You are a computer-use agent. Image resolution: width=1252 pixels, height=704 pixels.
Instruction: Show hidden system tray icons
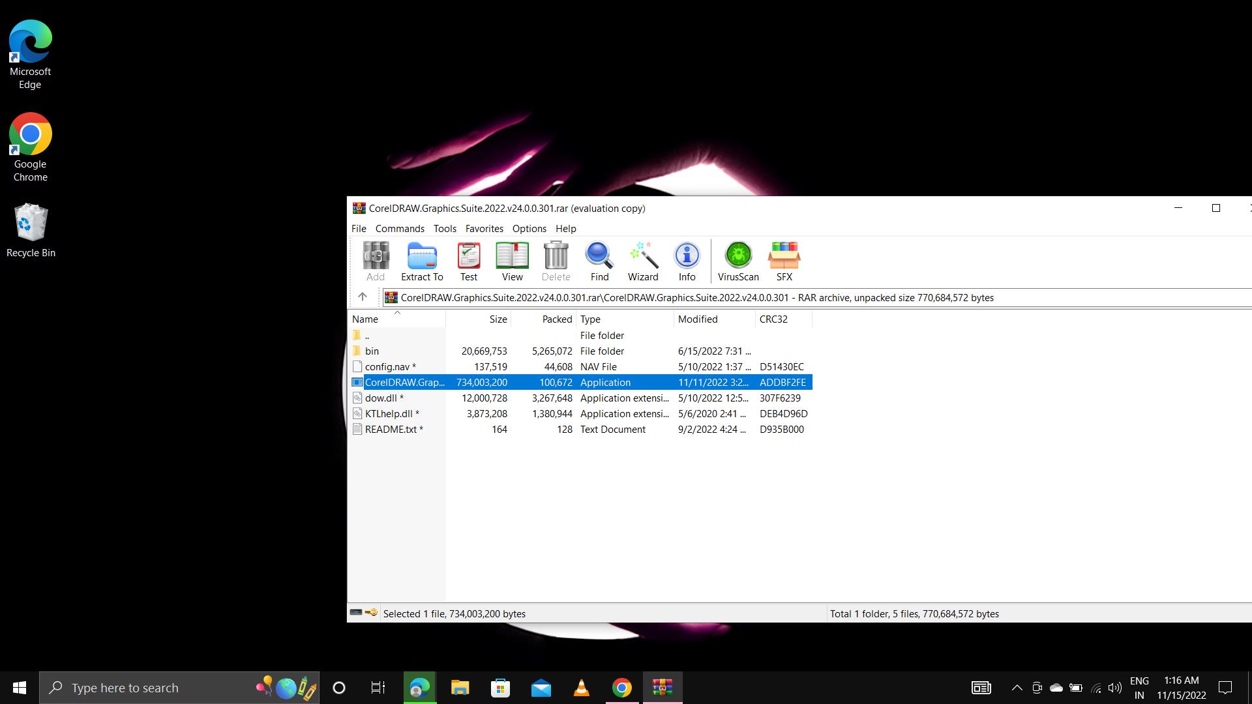[1017, 688]
